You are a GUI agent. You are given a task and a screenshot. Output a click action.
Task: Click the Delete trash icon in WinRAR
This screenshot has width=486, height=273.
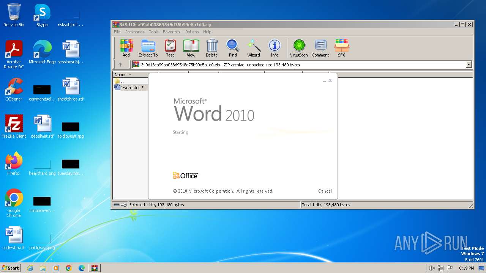coord(212,48)
